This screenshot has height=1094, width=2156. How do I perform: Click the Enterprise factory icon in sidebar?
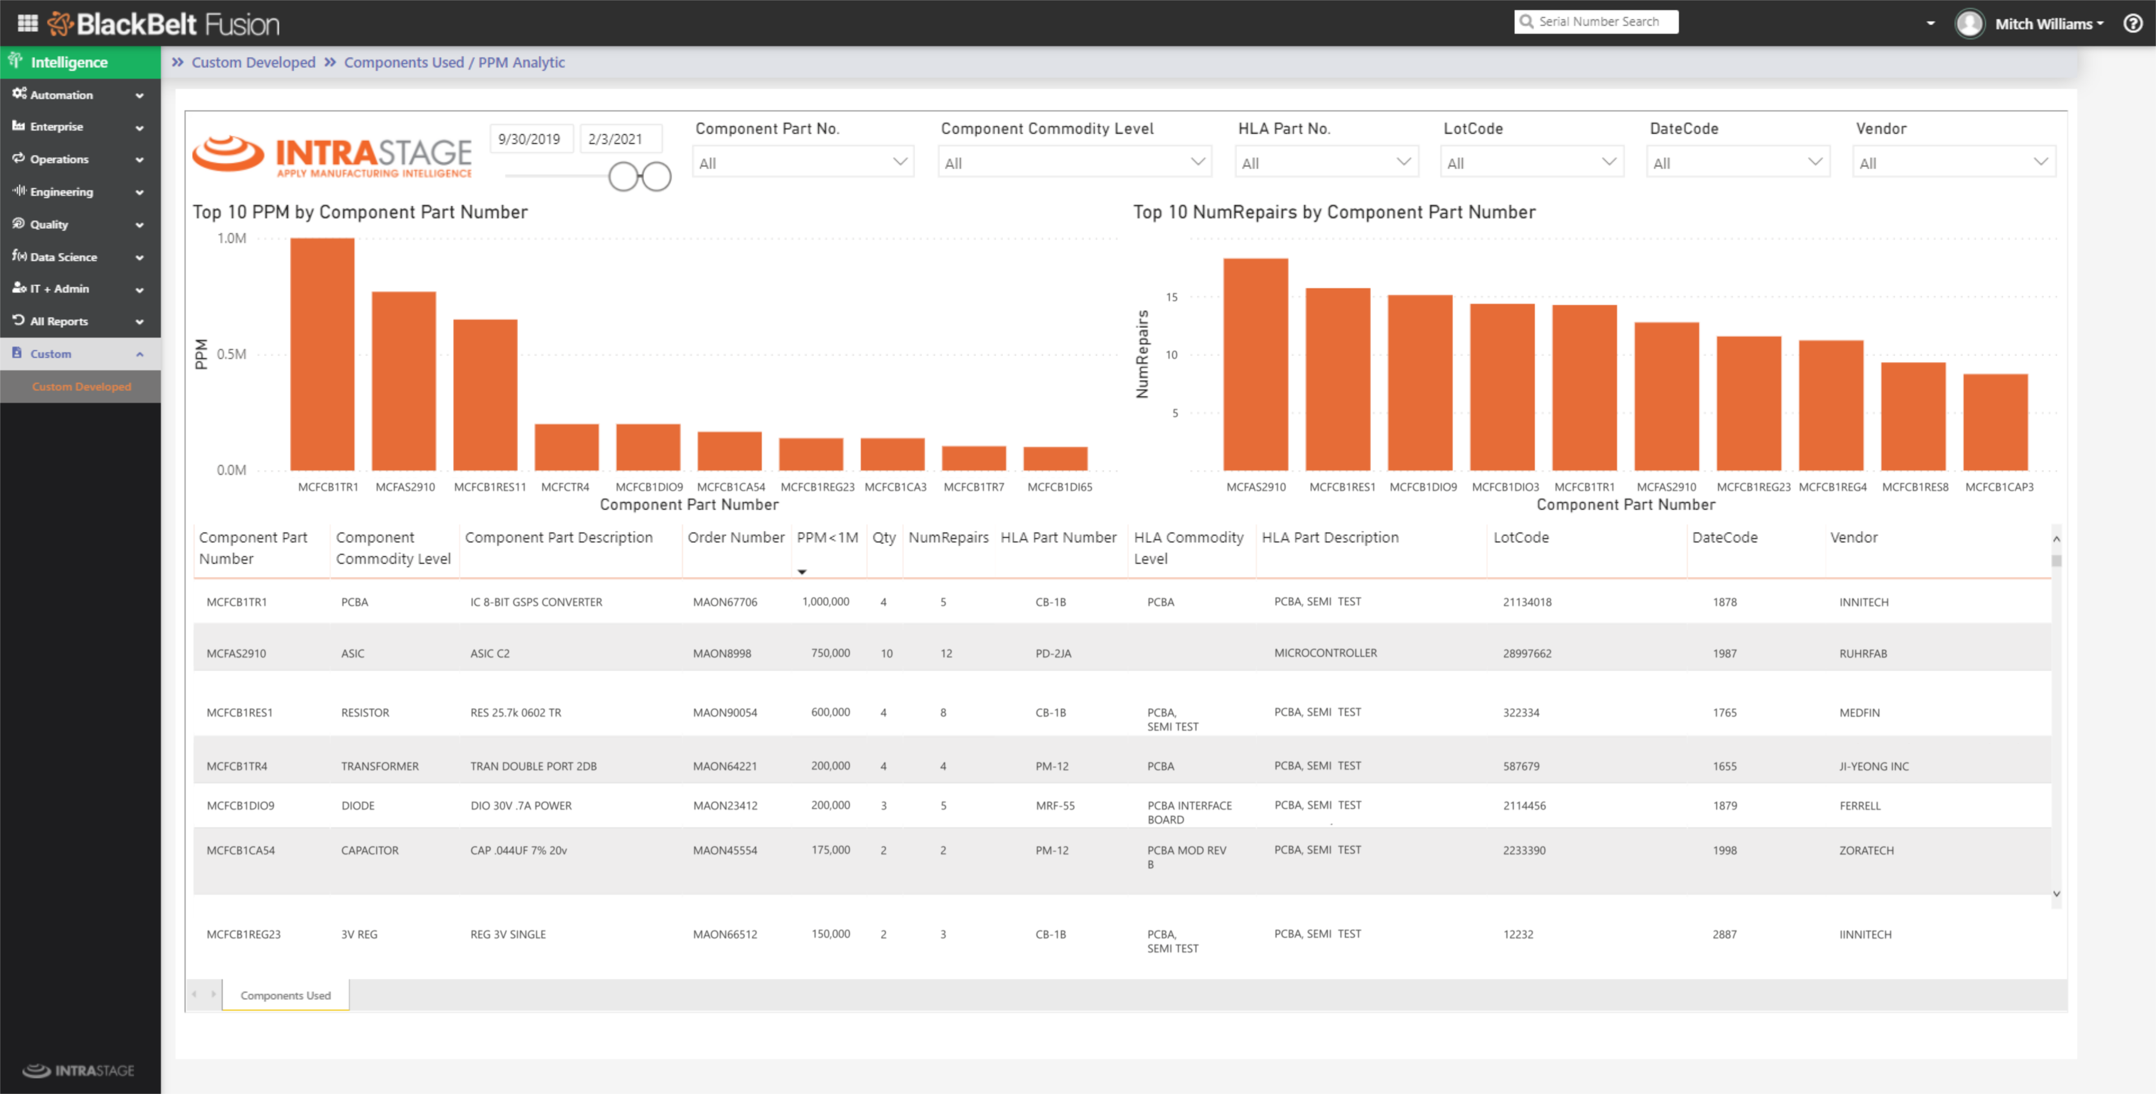click(18, 127)
